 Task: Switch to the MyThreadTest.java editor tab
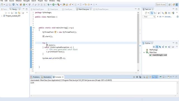pos(101,9)
